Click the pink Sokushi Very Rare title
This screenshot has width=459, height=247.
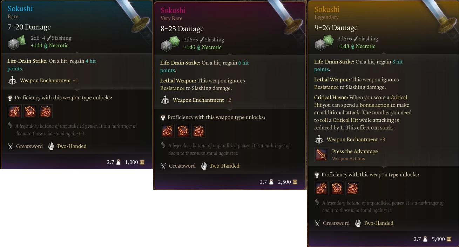173,11
